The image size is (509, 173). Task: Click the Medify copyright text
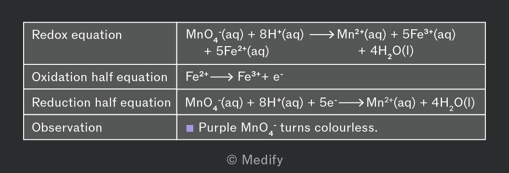click(x=255, y=160)
